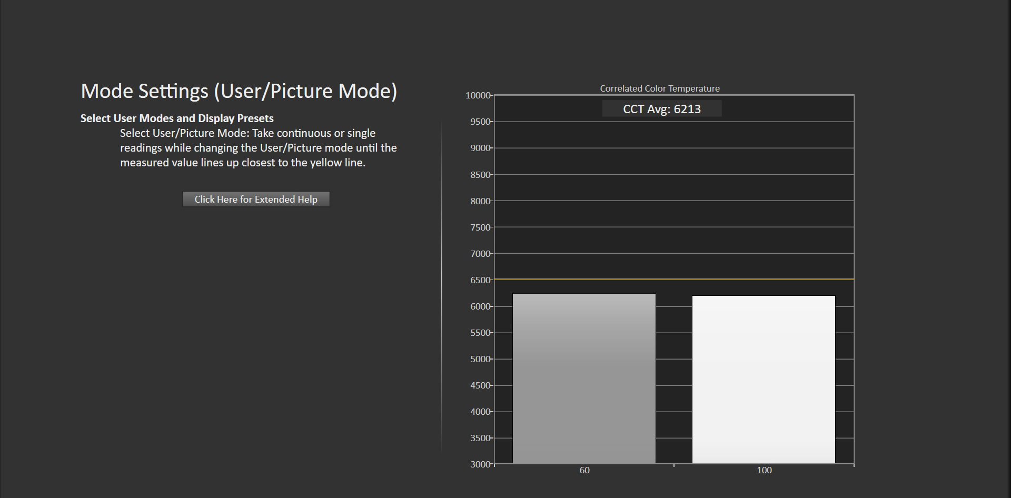Click the Extended Help button
The image size is (1011, 498).
256,199
